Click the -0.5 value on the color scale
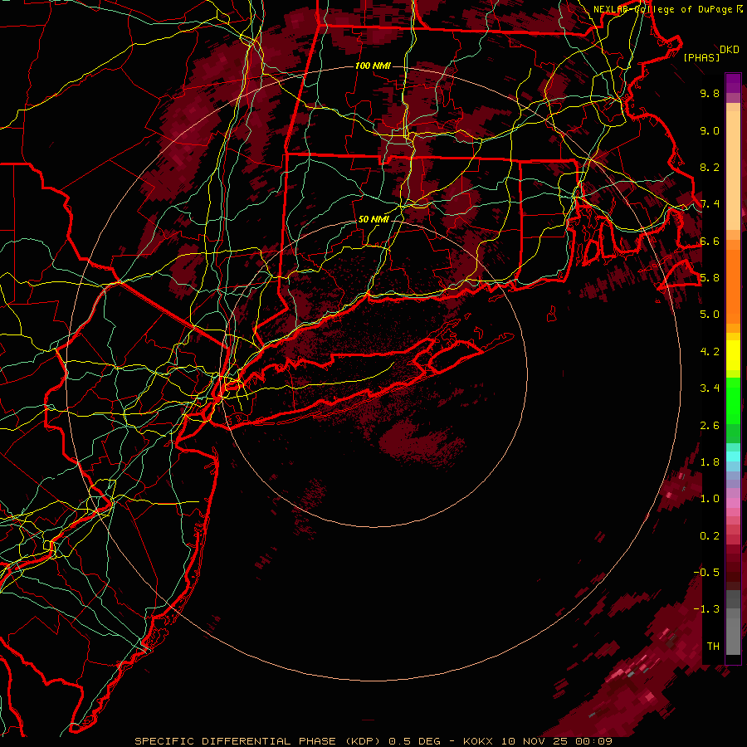The image size is (747, 747). click(x=706, y=573)
